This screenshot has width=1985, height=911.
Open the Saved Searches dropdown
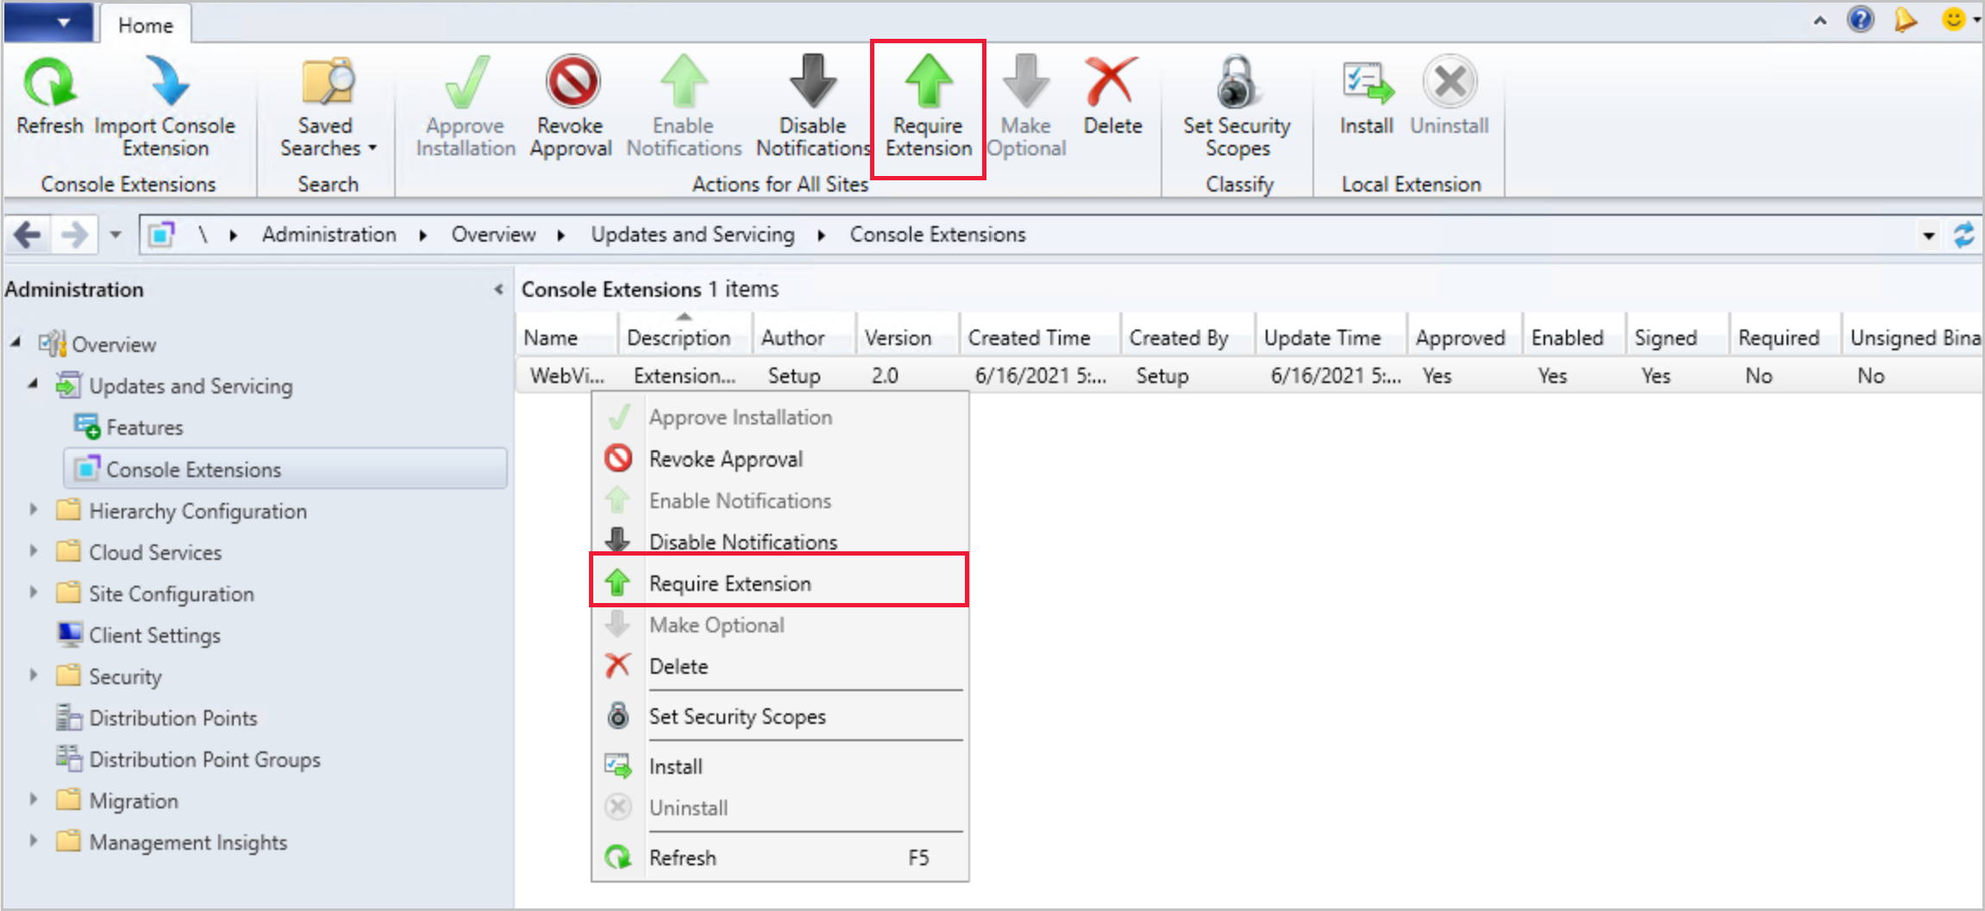327,107
